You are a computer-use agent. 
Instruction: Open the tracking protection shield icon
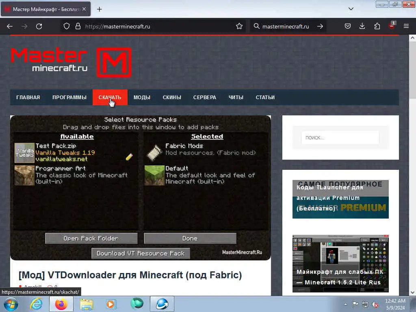67,26
